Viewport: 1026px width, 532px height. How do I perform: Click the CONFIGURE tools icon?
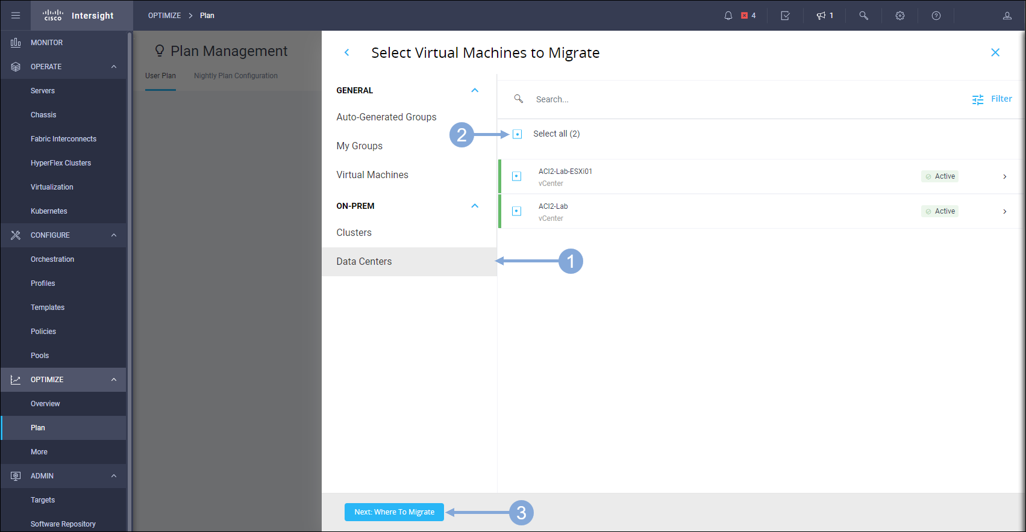click(x=16, y=235)
